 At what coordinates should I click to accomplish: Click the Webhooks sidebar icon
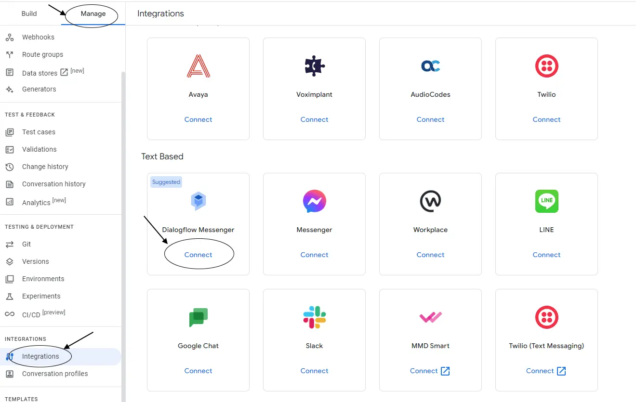coord(10,37)
